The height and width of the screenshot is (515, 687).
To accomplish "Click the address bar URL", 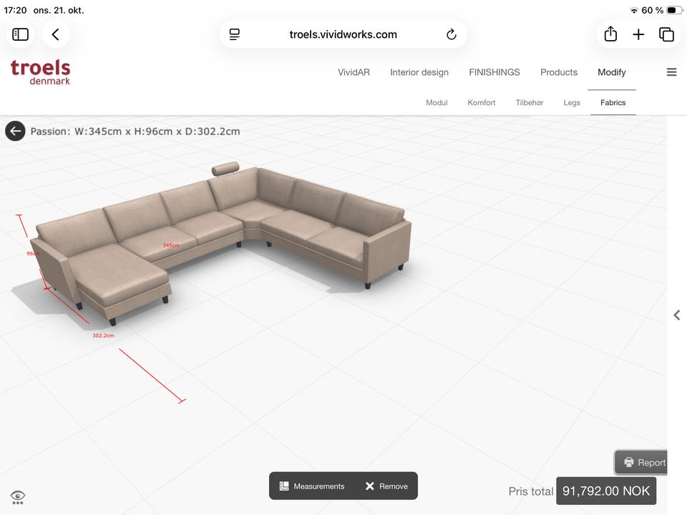I will tap(343, 34).
